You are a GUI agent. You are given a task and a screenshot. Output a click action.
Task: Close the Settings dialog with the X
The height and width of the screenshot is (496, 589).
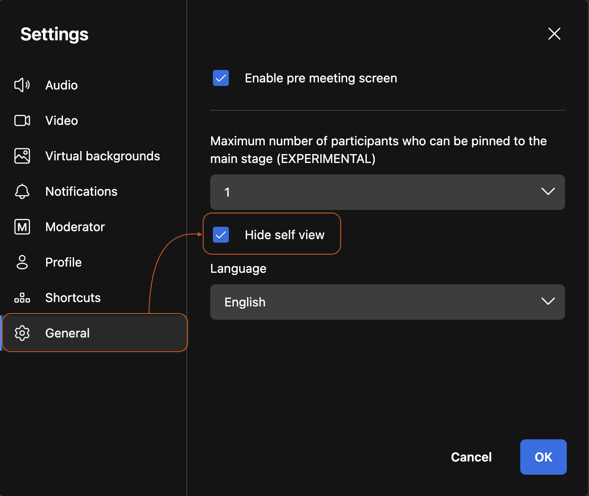[554, 34]
